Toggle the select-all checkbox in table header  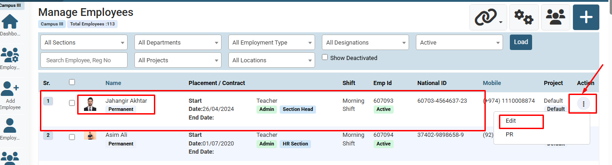point(72,82)
